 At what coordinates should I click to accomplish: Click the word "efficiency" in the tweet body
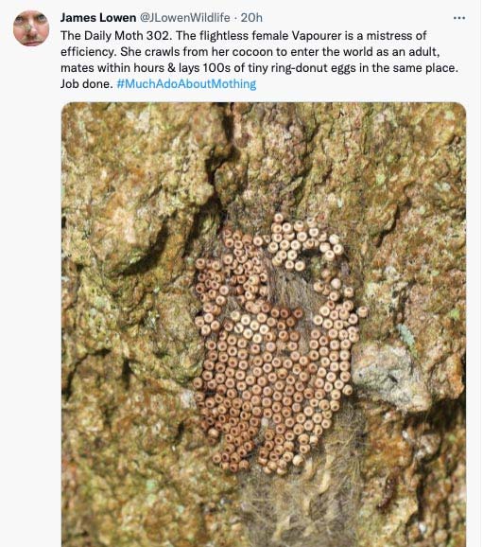click(x=87, y=52)
